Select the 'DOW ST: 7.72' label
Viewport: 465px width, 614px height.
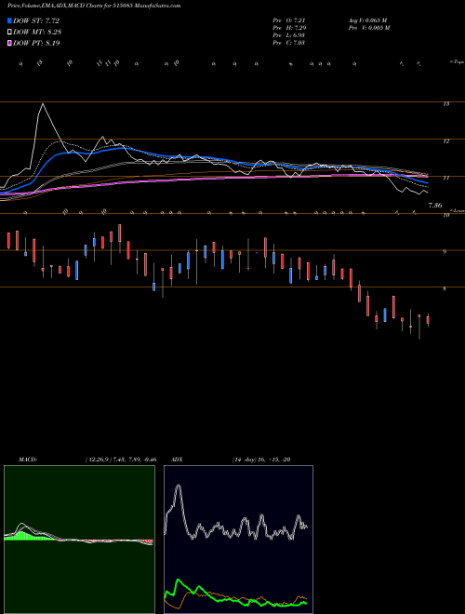point(36,20)
